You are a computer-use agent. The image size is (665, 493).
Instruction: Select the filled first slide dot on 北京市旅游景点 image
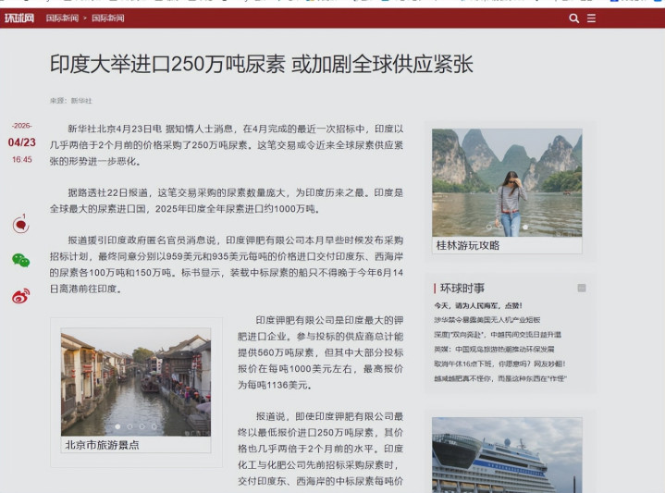click(117, 426)
